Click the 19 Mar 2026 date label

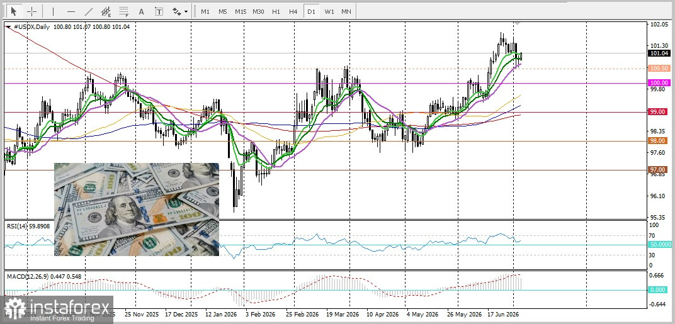343,315
